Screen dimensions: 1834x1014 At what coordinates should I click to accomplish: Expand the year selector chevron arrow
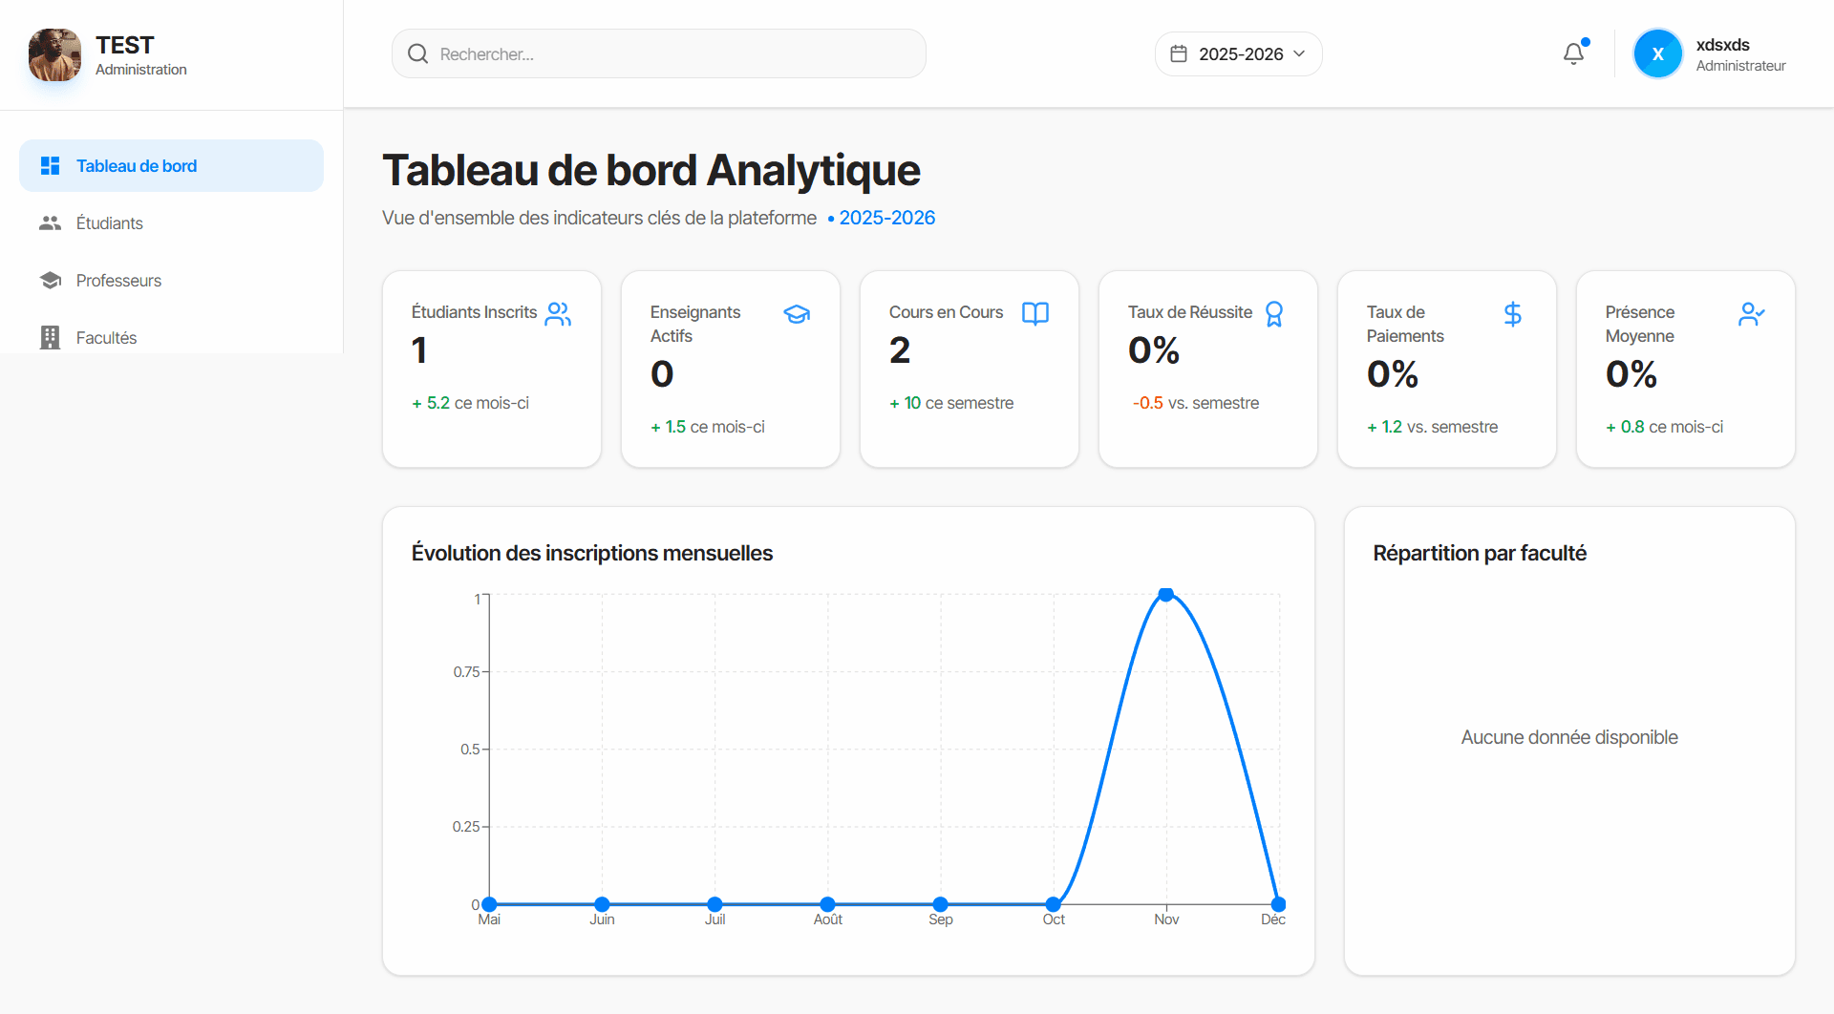coord(1299,54)
